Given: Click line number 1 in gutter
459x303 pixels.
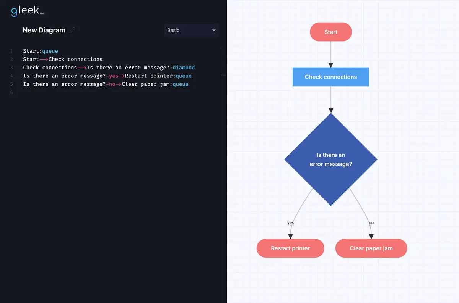Looking at the screenshot, I should [12, 51].
